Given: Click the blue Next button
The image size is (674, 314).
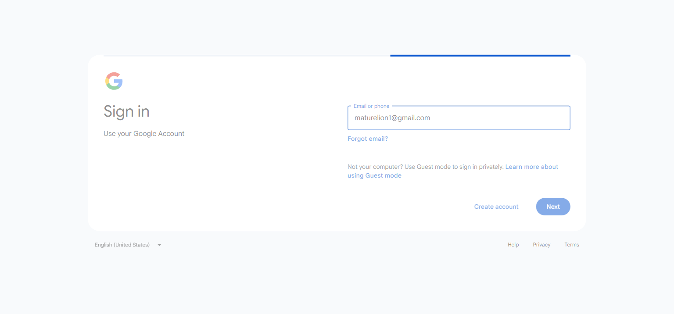Looking at the screenshot, I should coord(553,207).
